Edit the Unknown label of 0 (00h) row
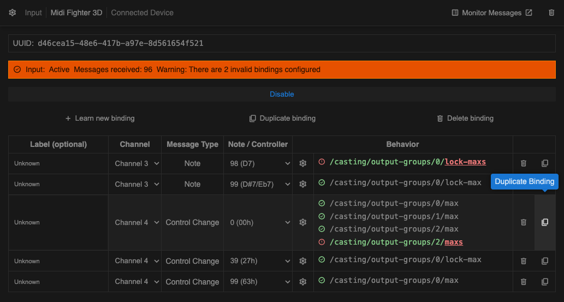The height and width of the screenshot is (302, 564). click(x=58, y=222)
